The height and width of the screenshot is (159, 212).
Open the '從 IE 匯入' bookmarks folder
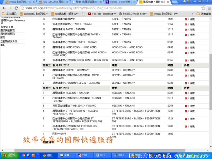(10, 14)
